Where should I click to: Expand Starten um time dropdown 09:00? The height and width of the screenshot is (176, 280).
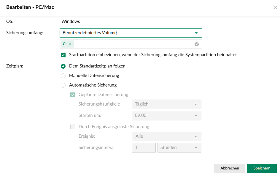[166, 116]
